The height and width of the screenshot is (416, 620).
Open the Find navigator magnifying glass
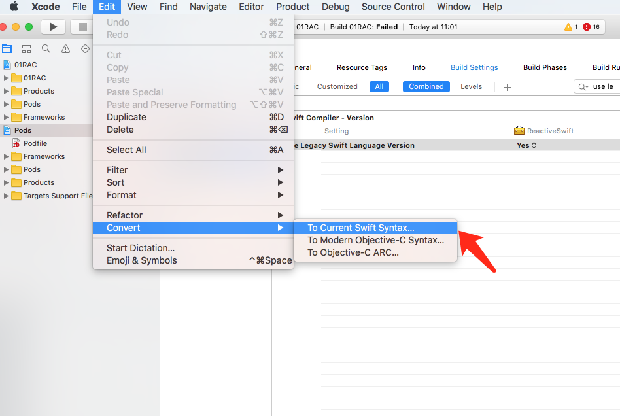(x=45, y=48)
